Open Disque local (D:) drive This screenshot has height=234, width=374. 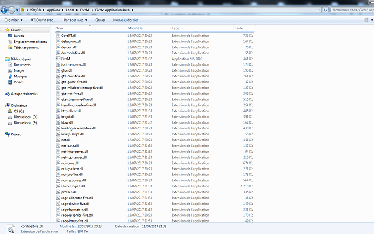pos(25,117)
